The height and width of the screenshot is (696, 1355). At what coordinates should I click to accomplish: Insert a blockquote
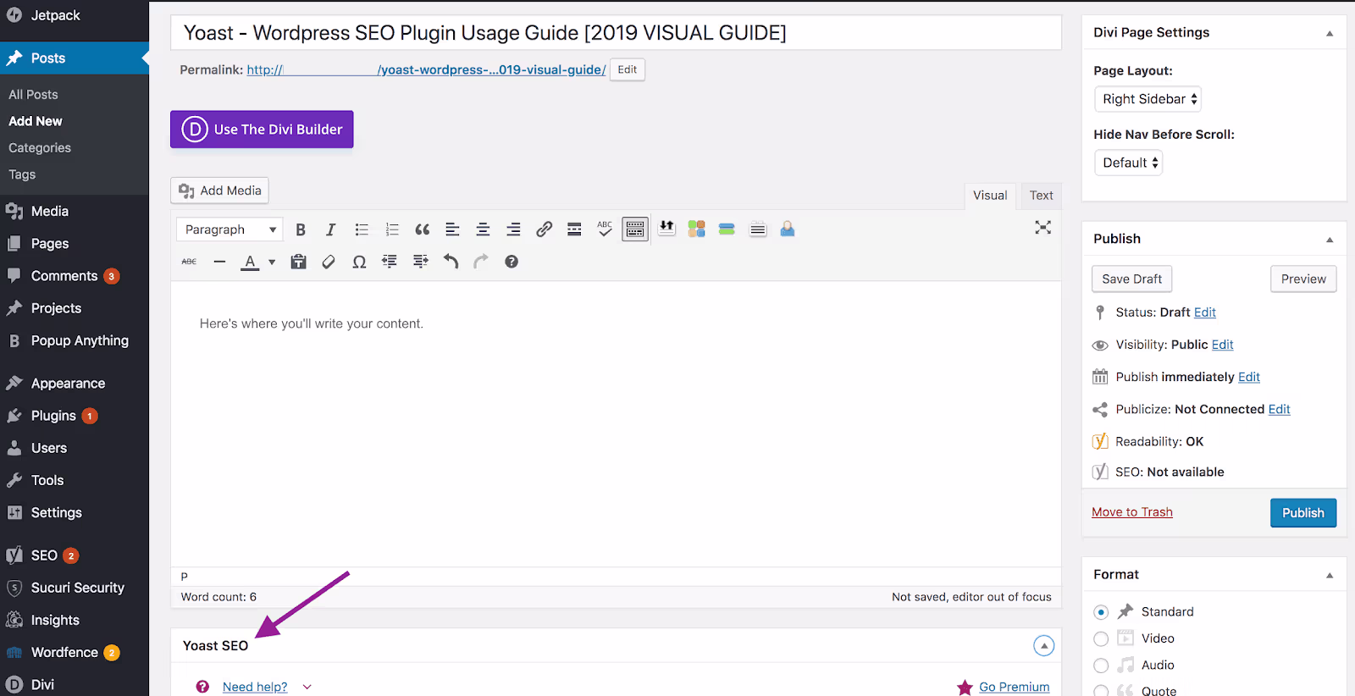(423, 229)
